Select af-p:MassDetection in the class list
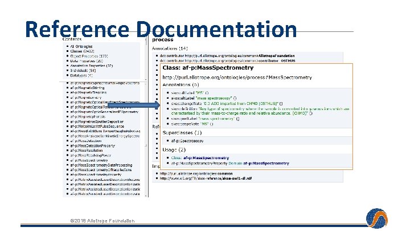The height and width of the screenshot is (231, 410). pos(86,141)
